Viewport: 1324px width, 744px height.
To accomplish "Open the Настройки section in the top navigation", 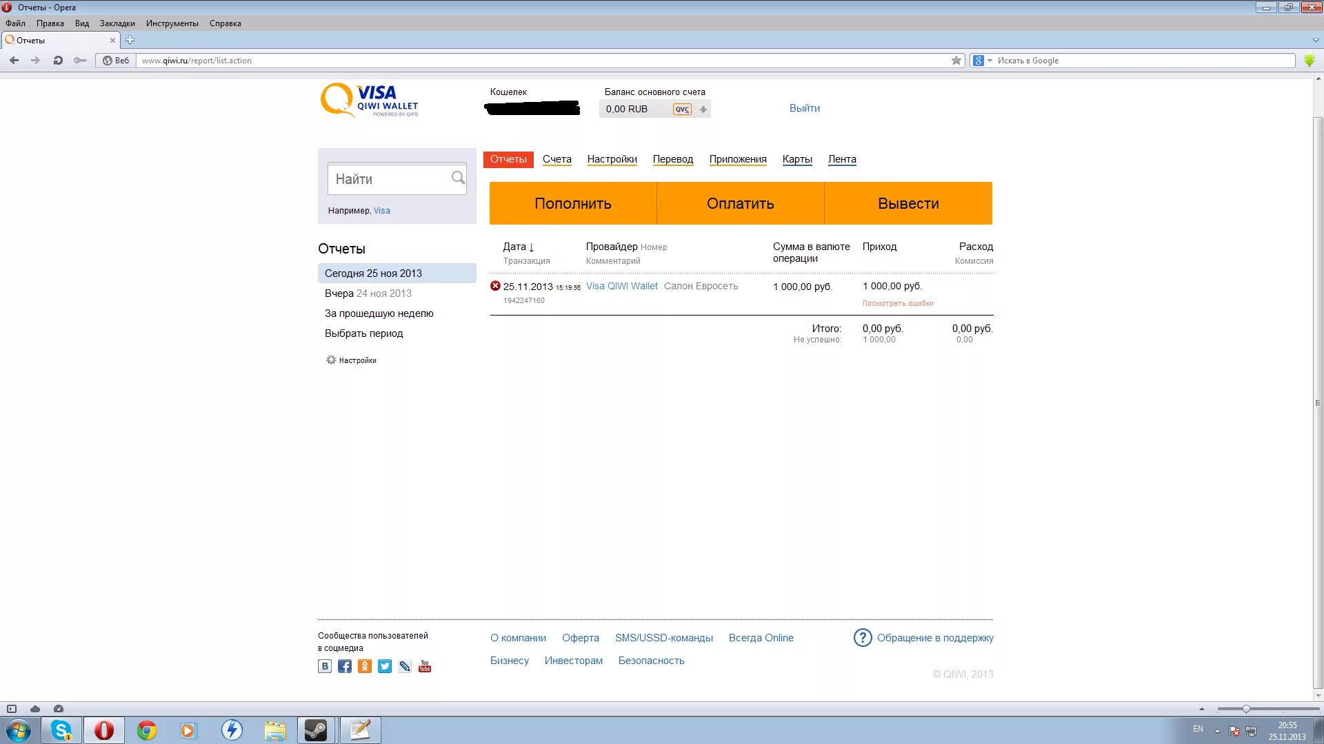I will (x=612, y=159).
